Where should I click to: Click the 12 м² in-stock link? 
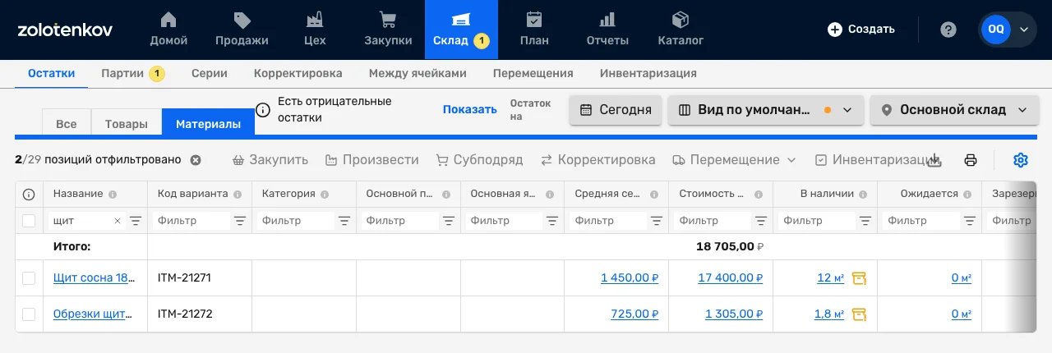(x=831, y=278)
